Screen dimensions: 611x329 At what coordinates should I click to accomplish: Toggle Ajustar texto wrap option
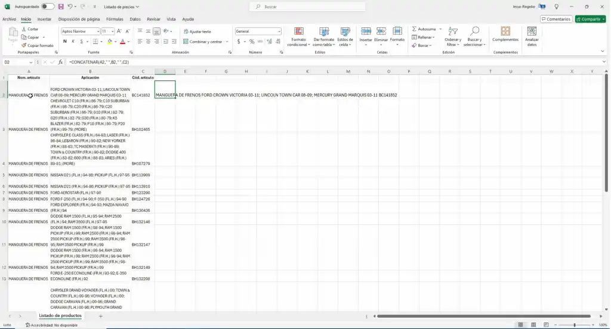coord(197,32)
